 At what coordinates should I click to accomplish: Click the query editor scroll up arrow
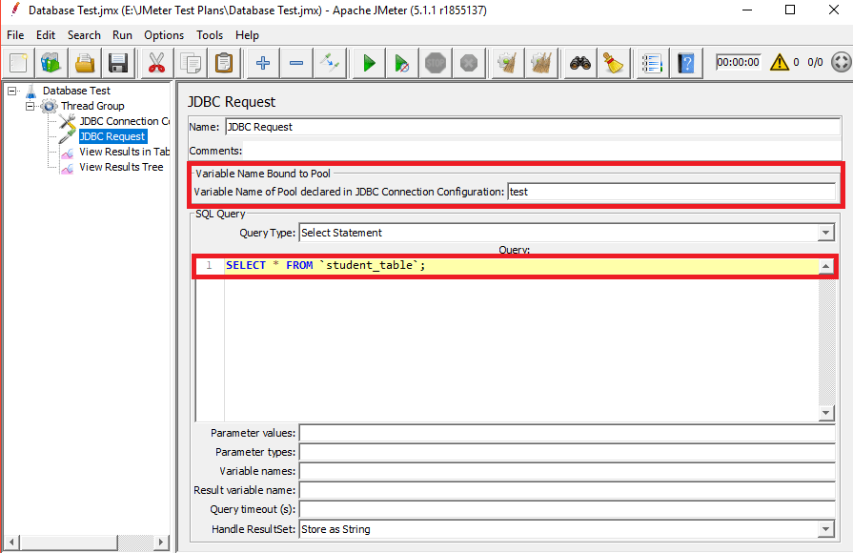826,266
